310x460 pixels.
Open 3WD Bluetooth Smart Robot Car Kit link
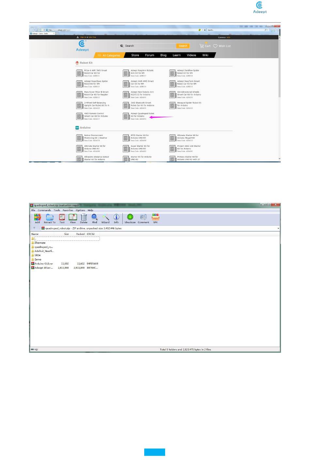143,104
